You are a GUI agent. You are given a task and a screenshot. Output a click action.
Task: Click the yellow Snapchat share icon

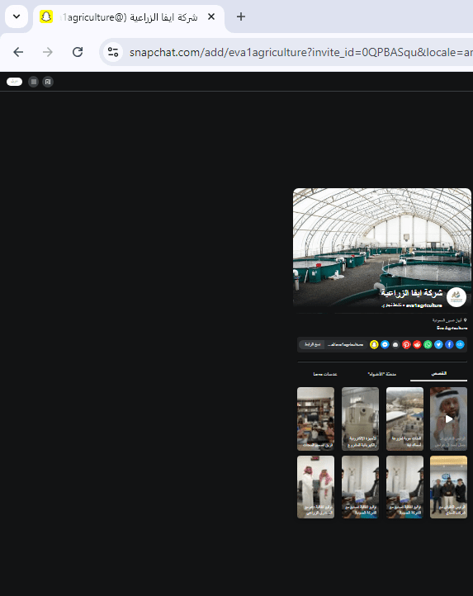point(374,344)
